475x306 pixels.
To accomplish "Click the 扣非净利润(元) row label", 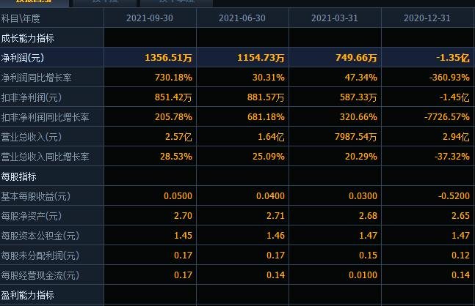I will 32,97.
